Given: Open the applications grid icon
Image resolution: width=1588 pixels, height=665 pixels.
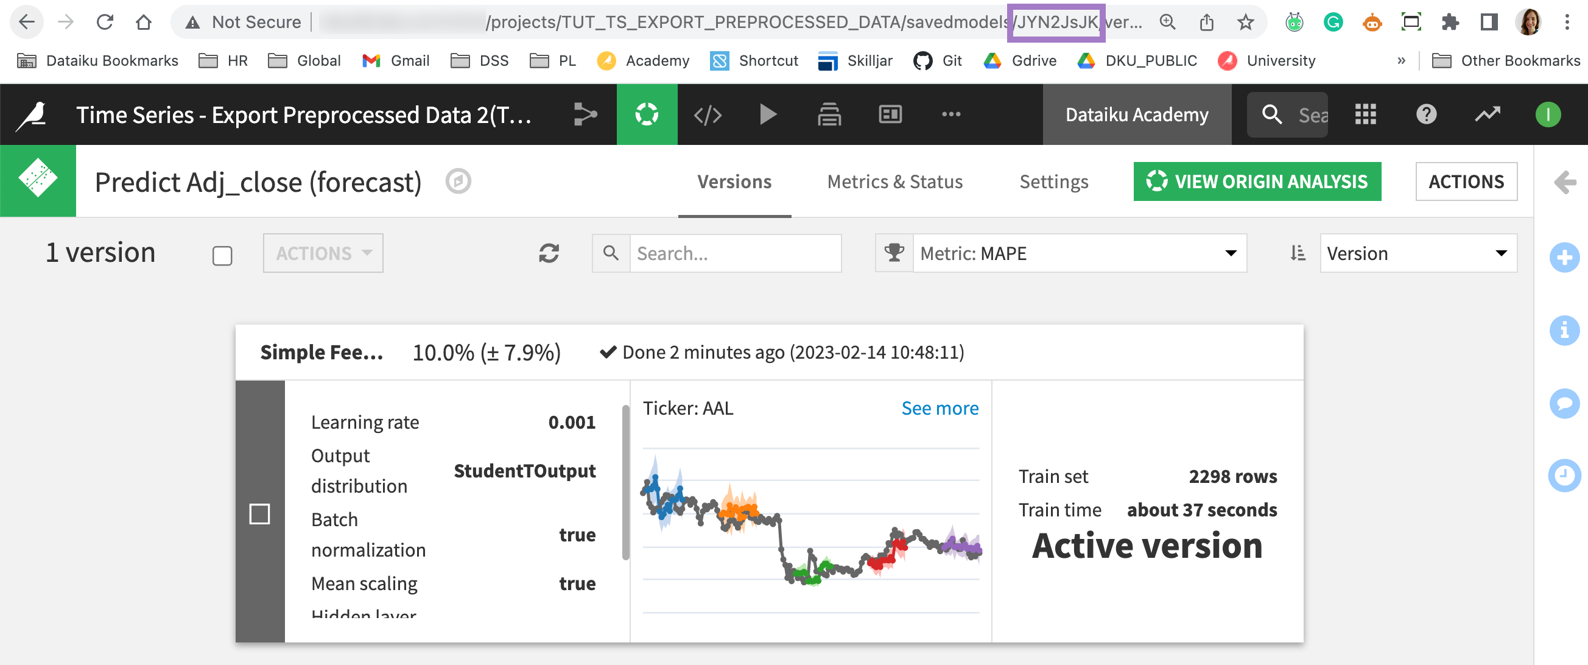Looking at the screenshot, I should [1365, 114].
